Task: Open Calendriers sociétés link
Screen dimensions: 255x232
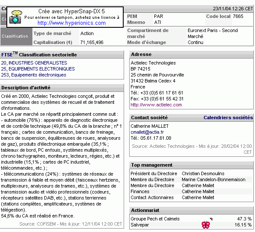Action: click(228, 117)
